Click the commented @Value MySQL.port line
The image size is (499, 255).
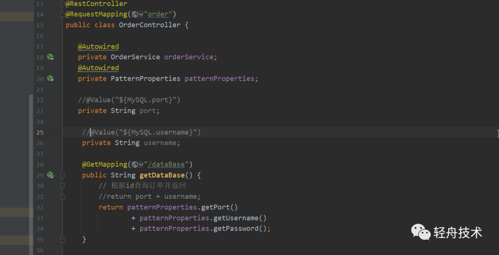pos(129,100)
